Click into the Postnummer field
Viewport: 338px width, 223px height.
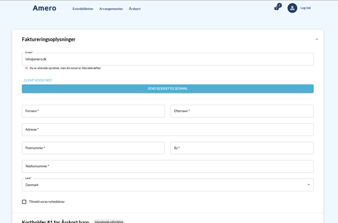[93, 148]
